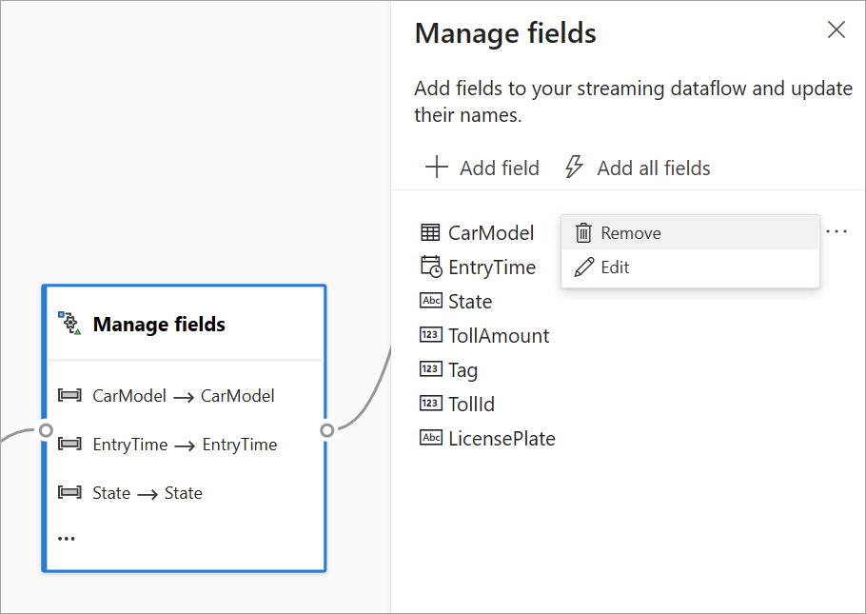Click the trash icon in the Remove option
Screen dimensions: 866x614
click(582, 231)
